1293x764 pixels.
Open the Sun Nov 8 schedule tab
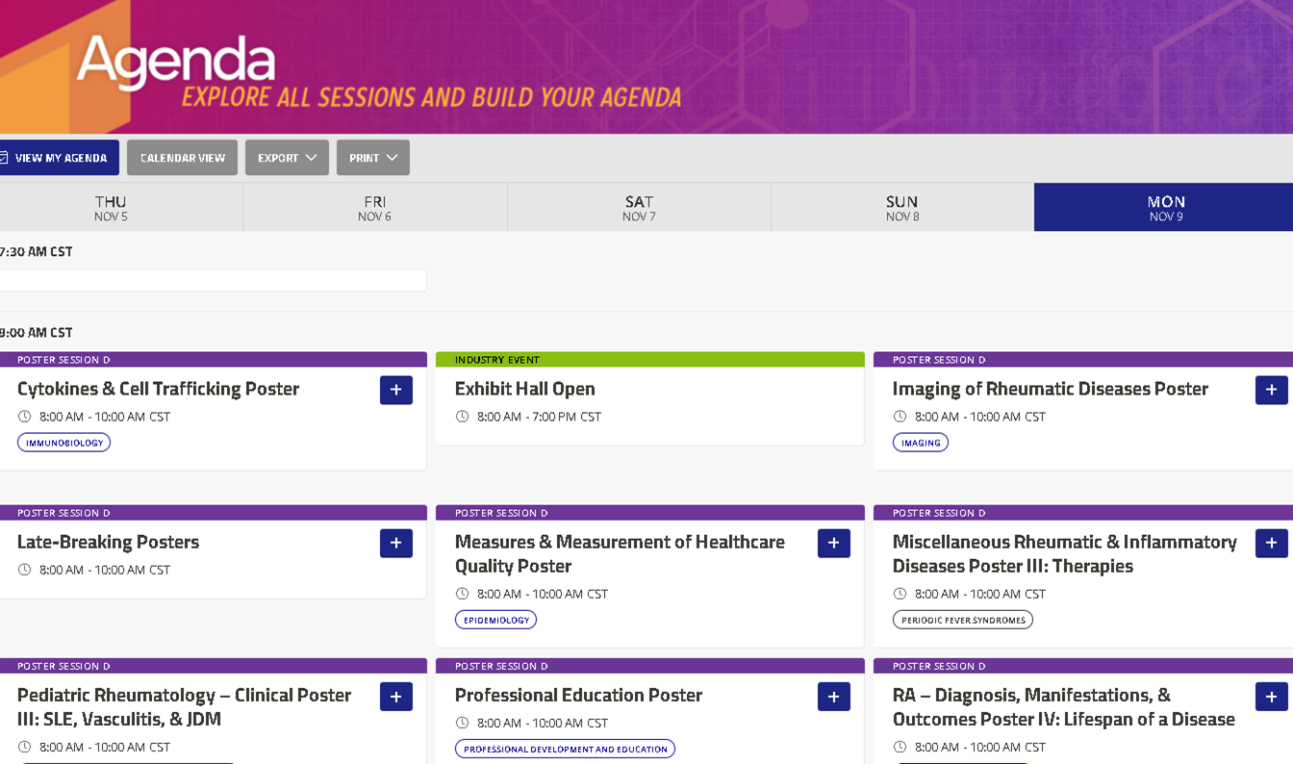click(902, 207)
